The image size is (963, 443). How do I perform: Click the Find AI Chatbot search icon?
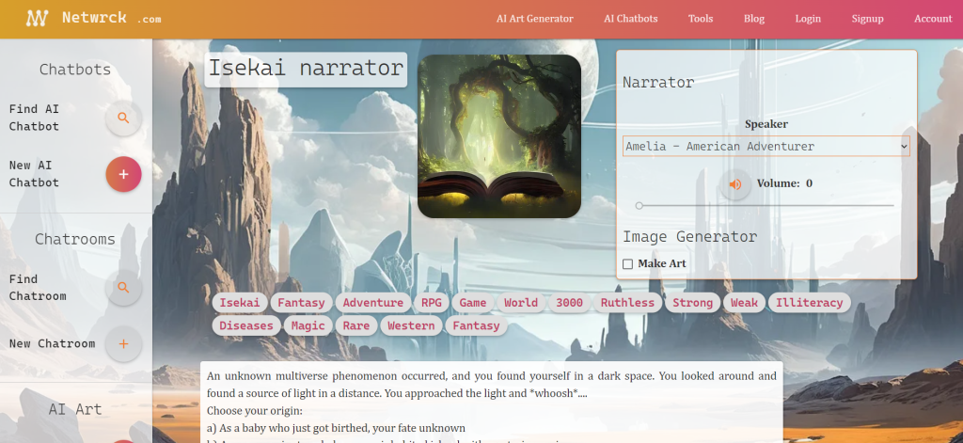pos(123,118)
